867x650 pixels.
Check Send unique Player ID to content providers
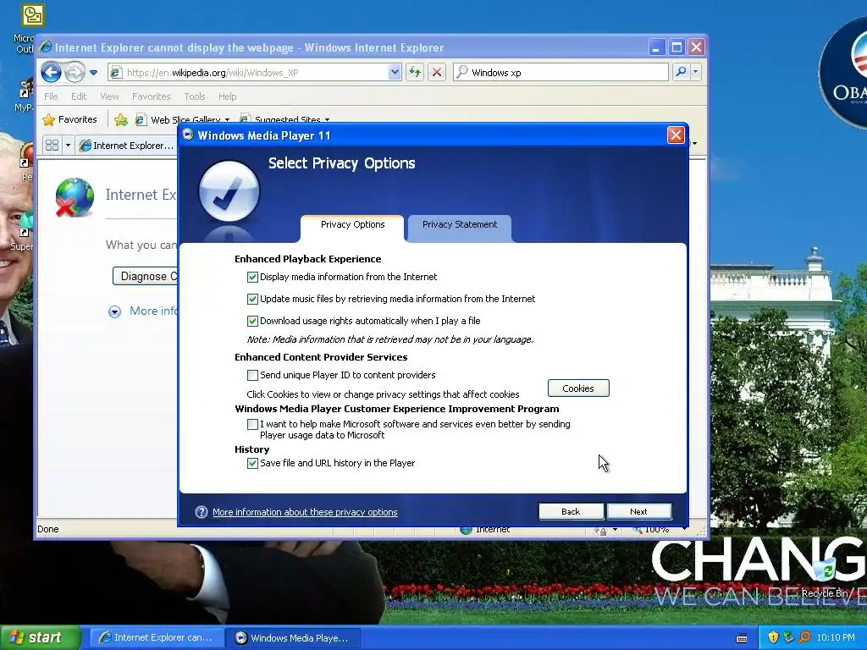coord(252,375)
